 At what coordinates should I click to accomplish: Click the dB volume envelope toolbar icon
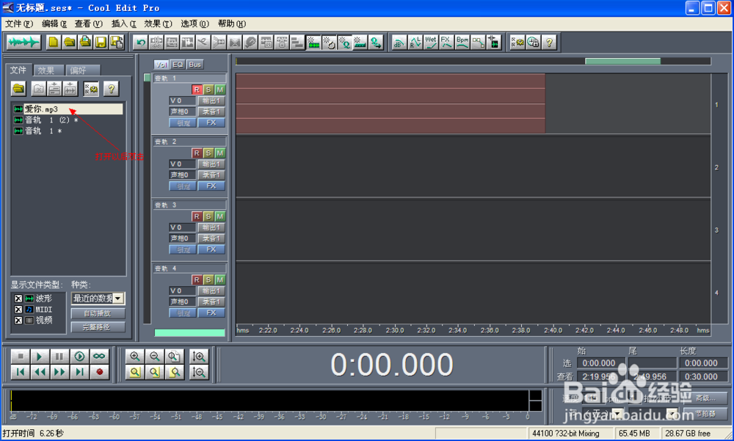coord(399,43)
